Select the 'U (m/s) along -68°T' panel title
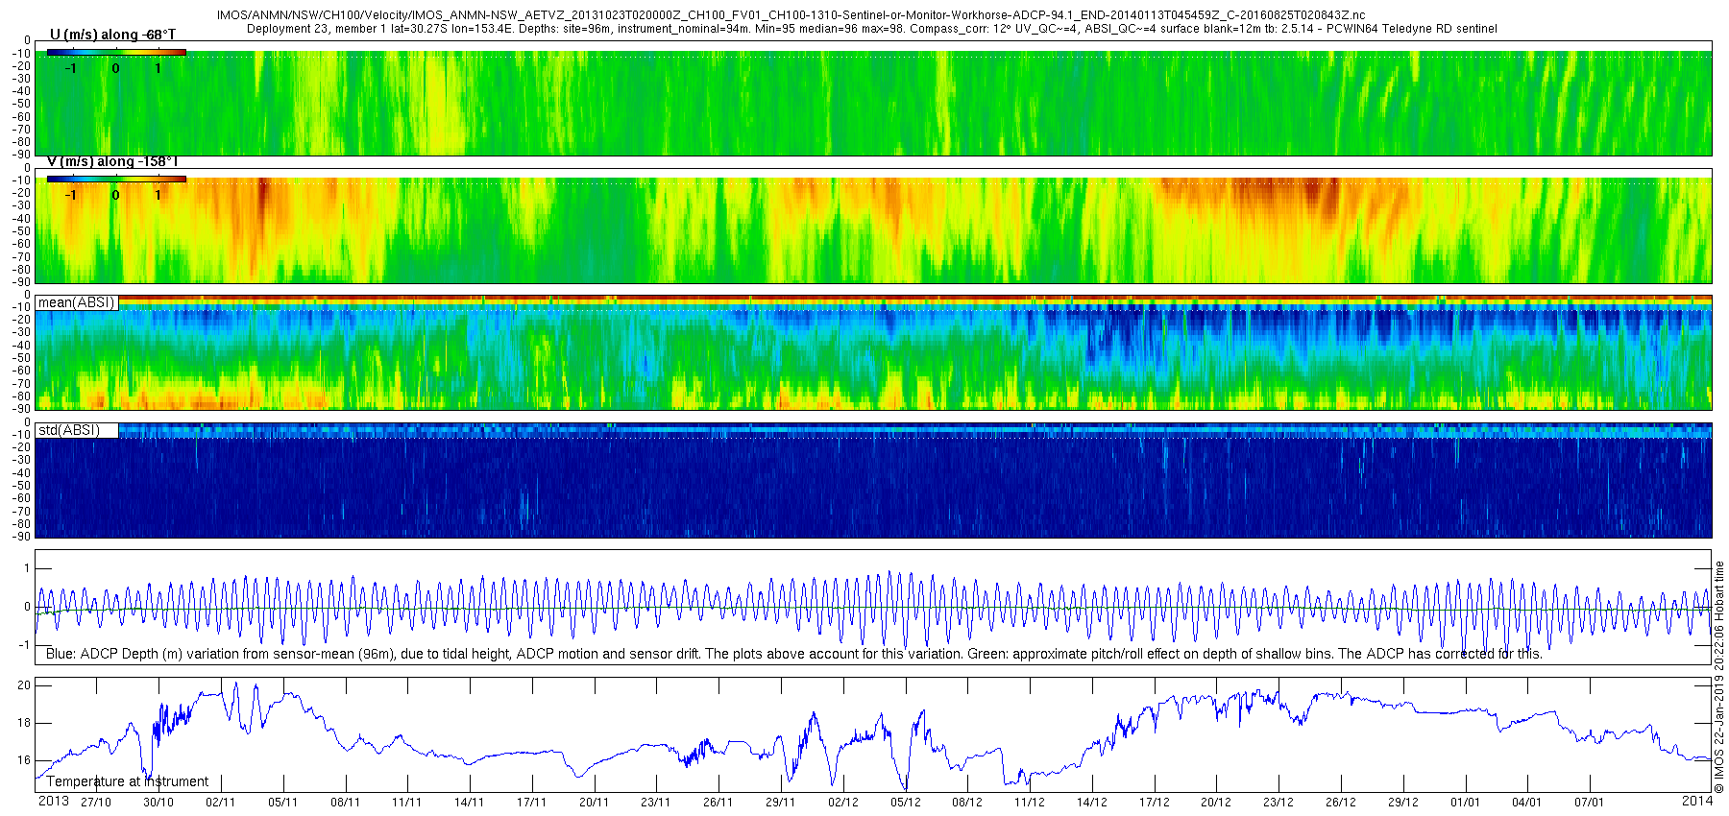Viewport: 1729px width, 816px height. click(112, 35)
